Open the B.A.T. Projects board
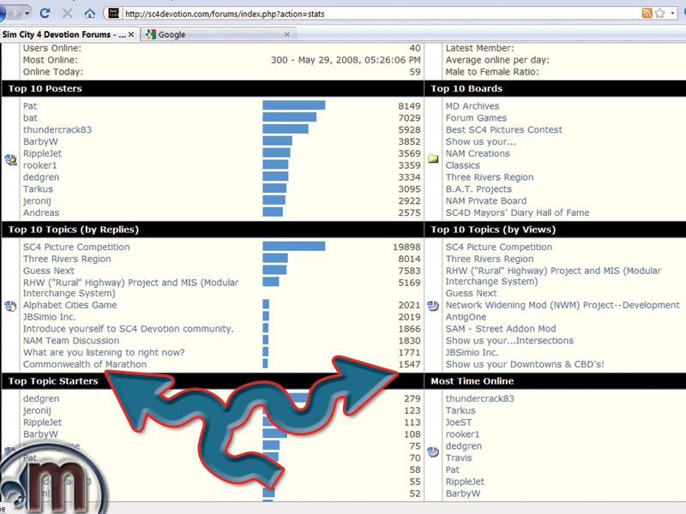686x514 pixels. 478,188
